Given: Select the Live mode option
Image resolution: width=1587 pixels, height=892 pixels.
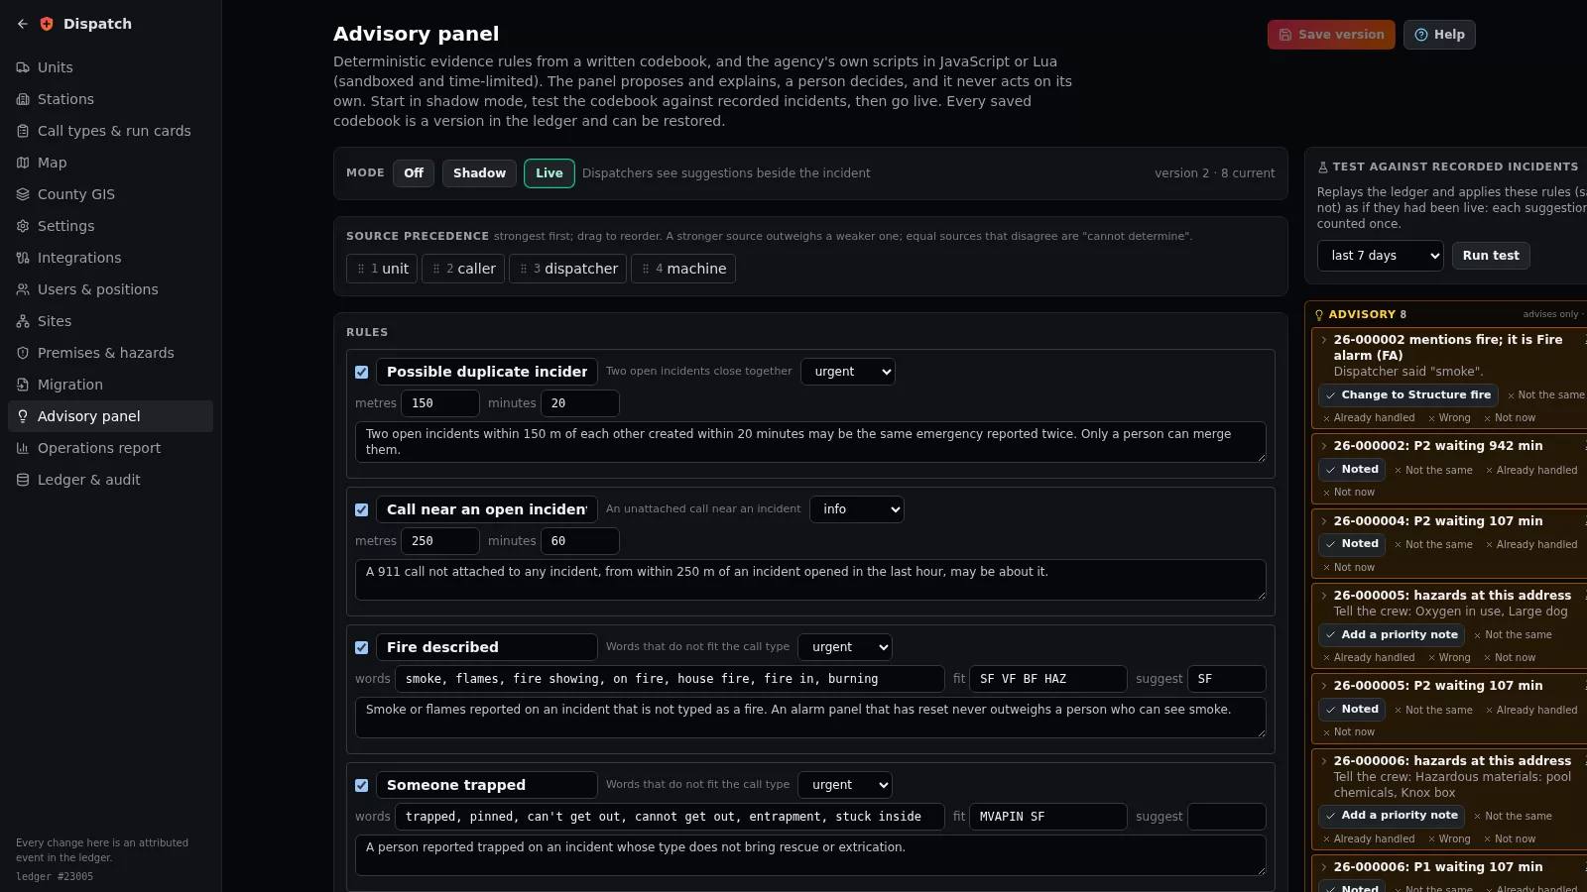Looking at the screenshot, I should (549, 173).
